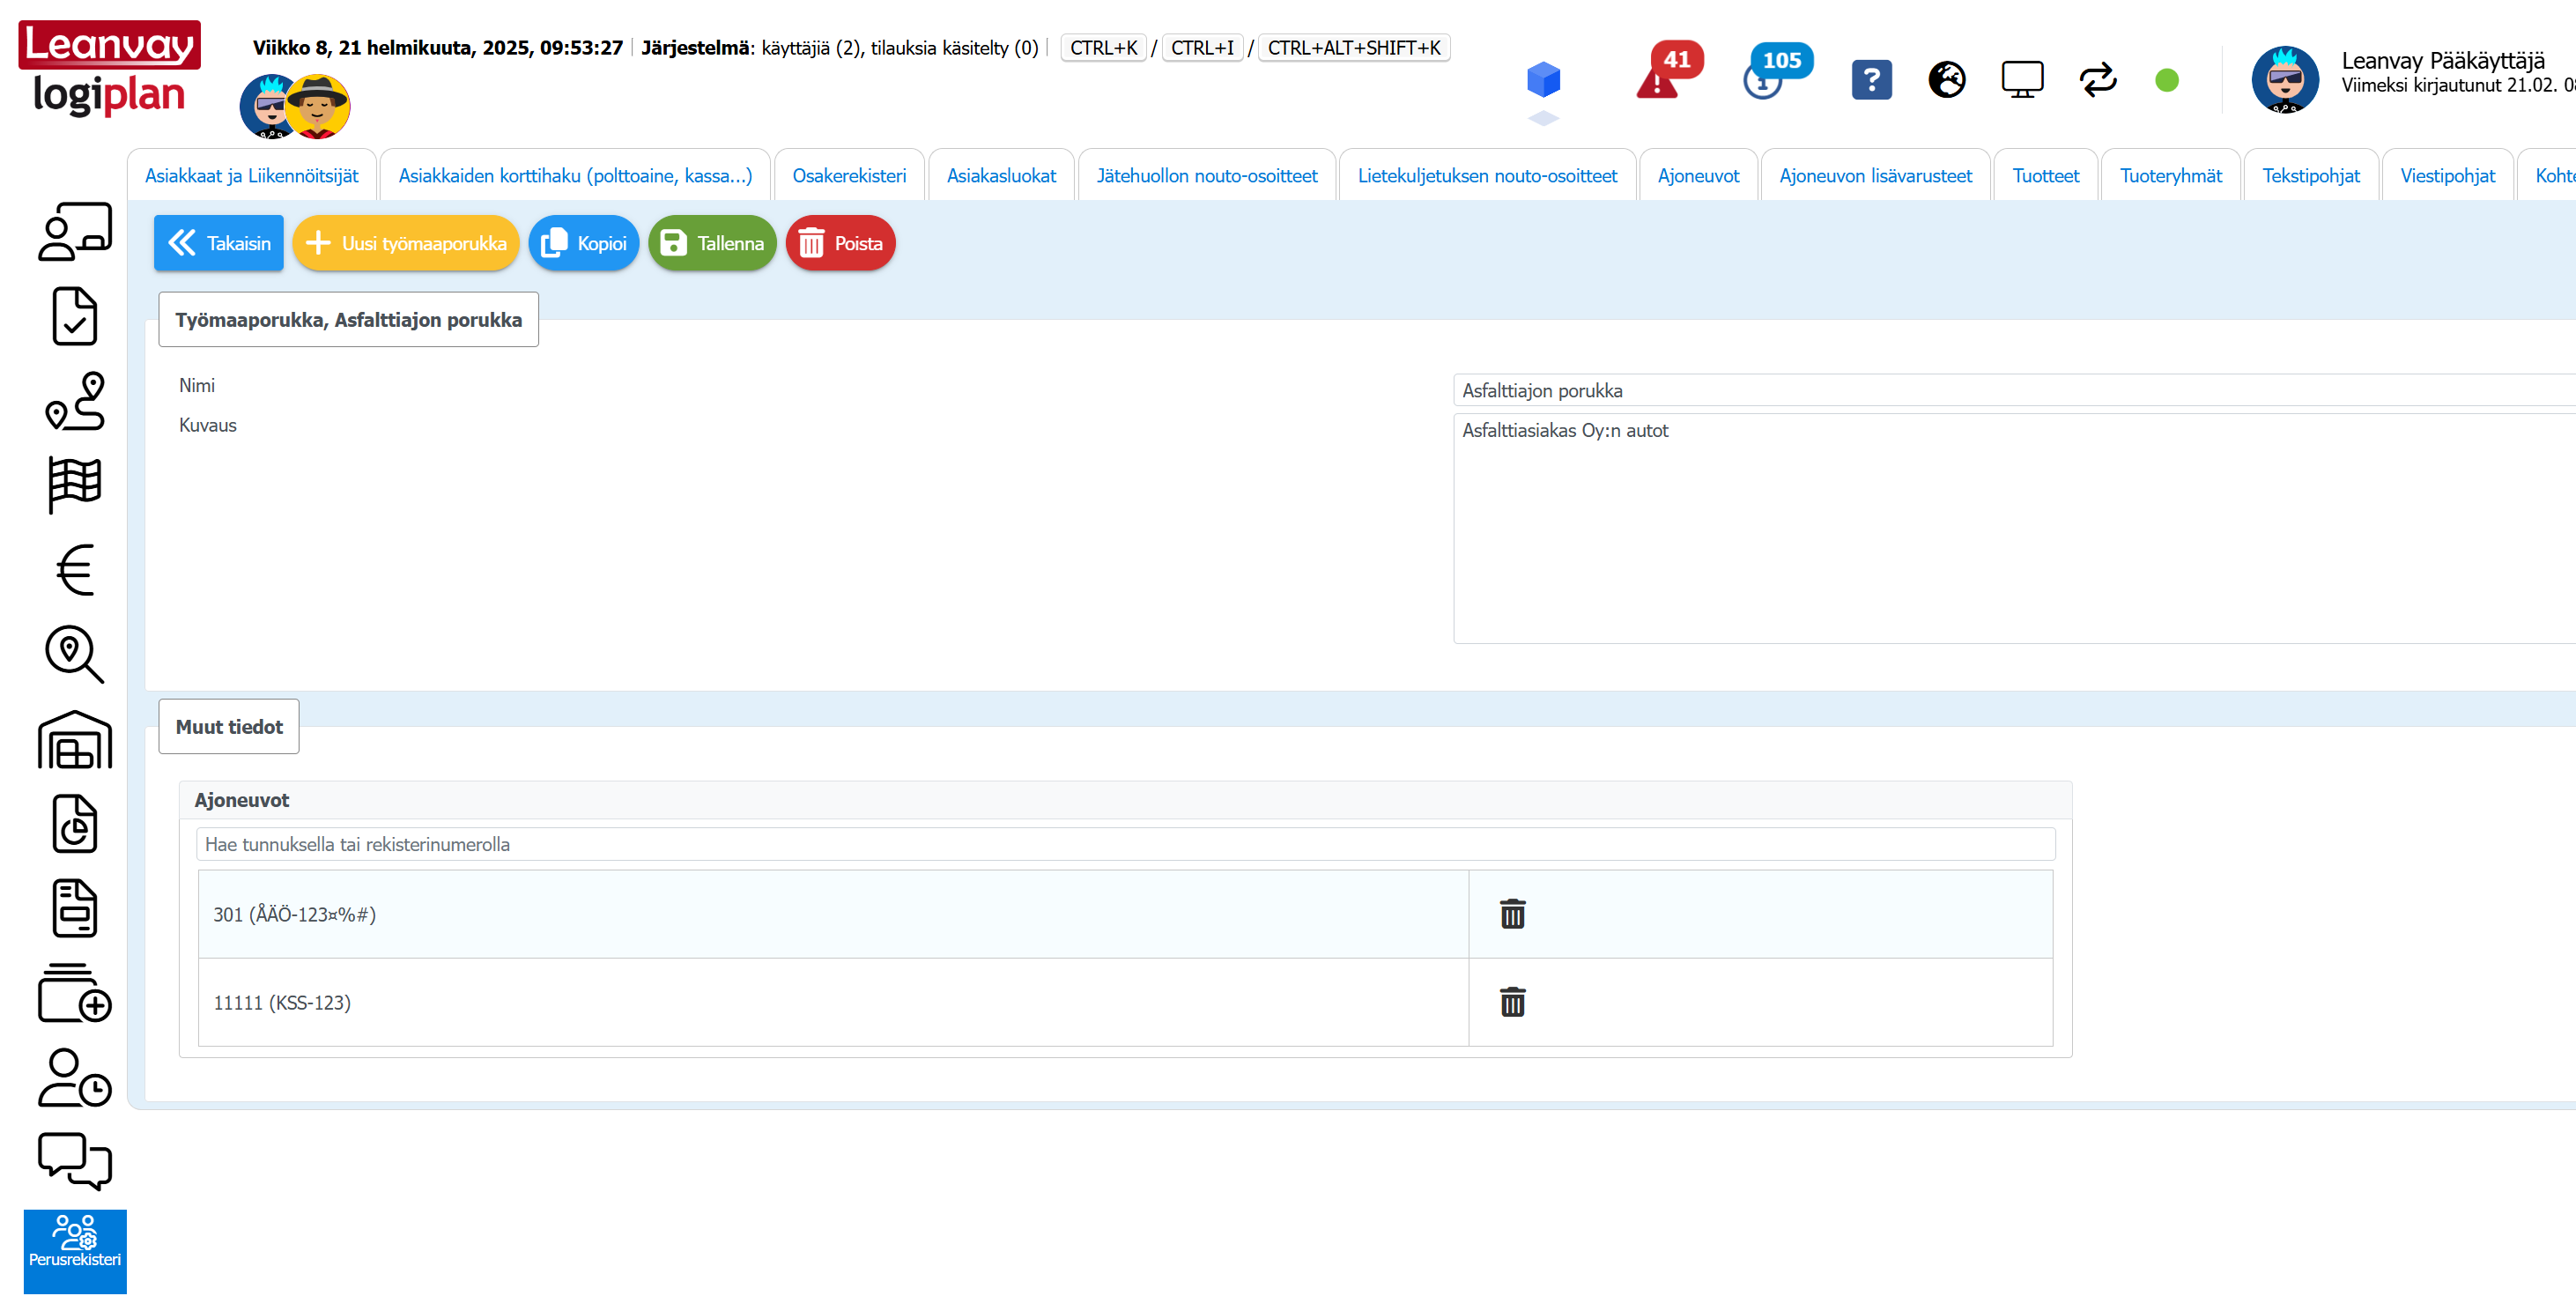The height and width of the screenshot is (1296, 2576).
Task: Click the sync arrows icon
Action: tap(2098, 79)
